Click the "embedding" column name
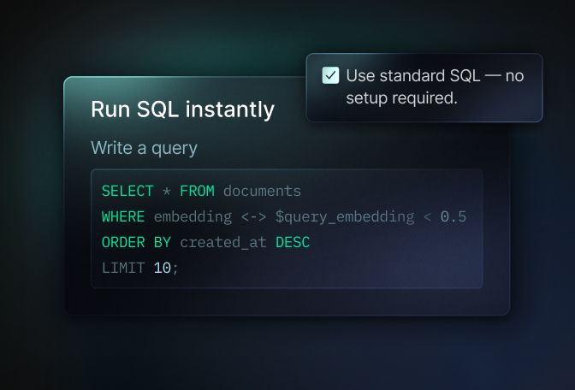The image size is (575, 390). click(193, 216)
